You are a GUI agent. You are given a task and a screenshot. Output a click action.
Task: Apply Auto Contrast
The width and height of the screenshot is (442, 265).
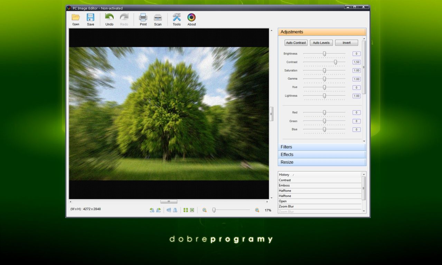(x=295, y=42)
